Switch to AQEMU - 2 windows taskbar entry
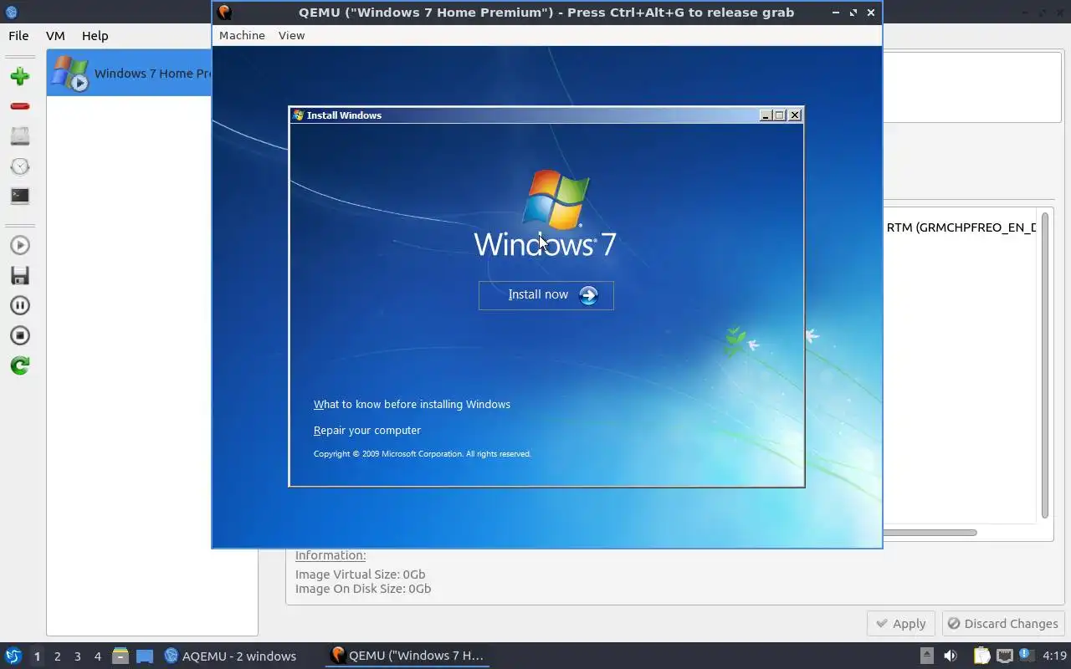 coord(230,656)
